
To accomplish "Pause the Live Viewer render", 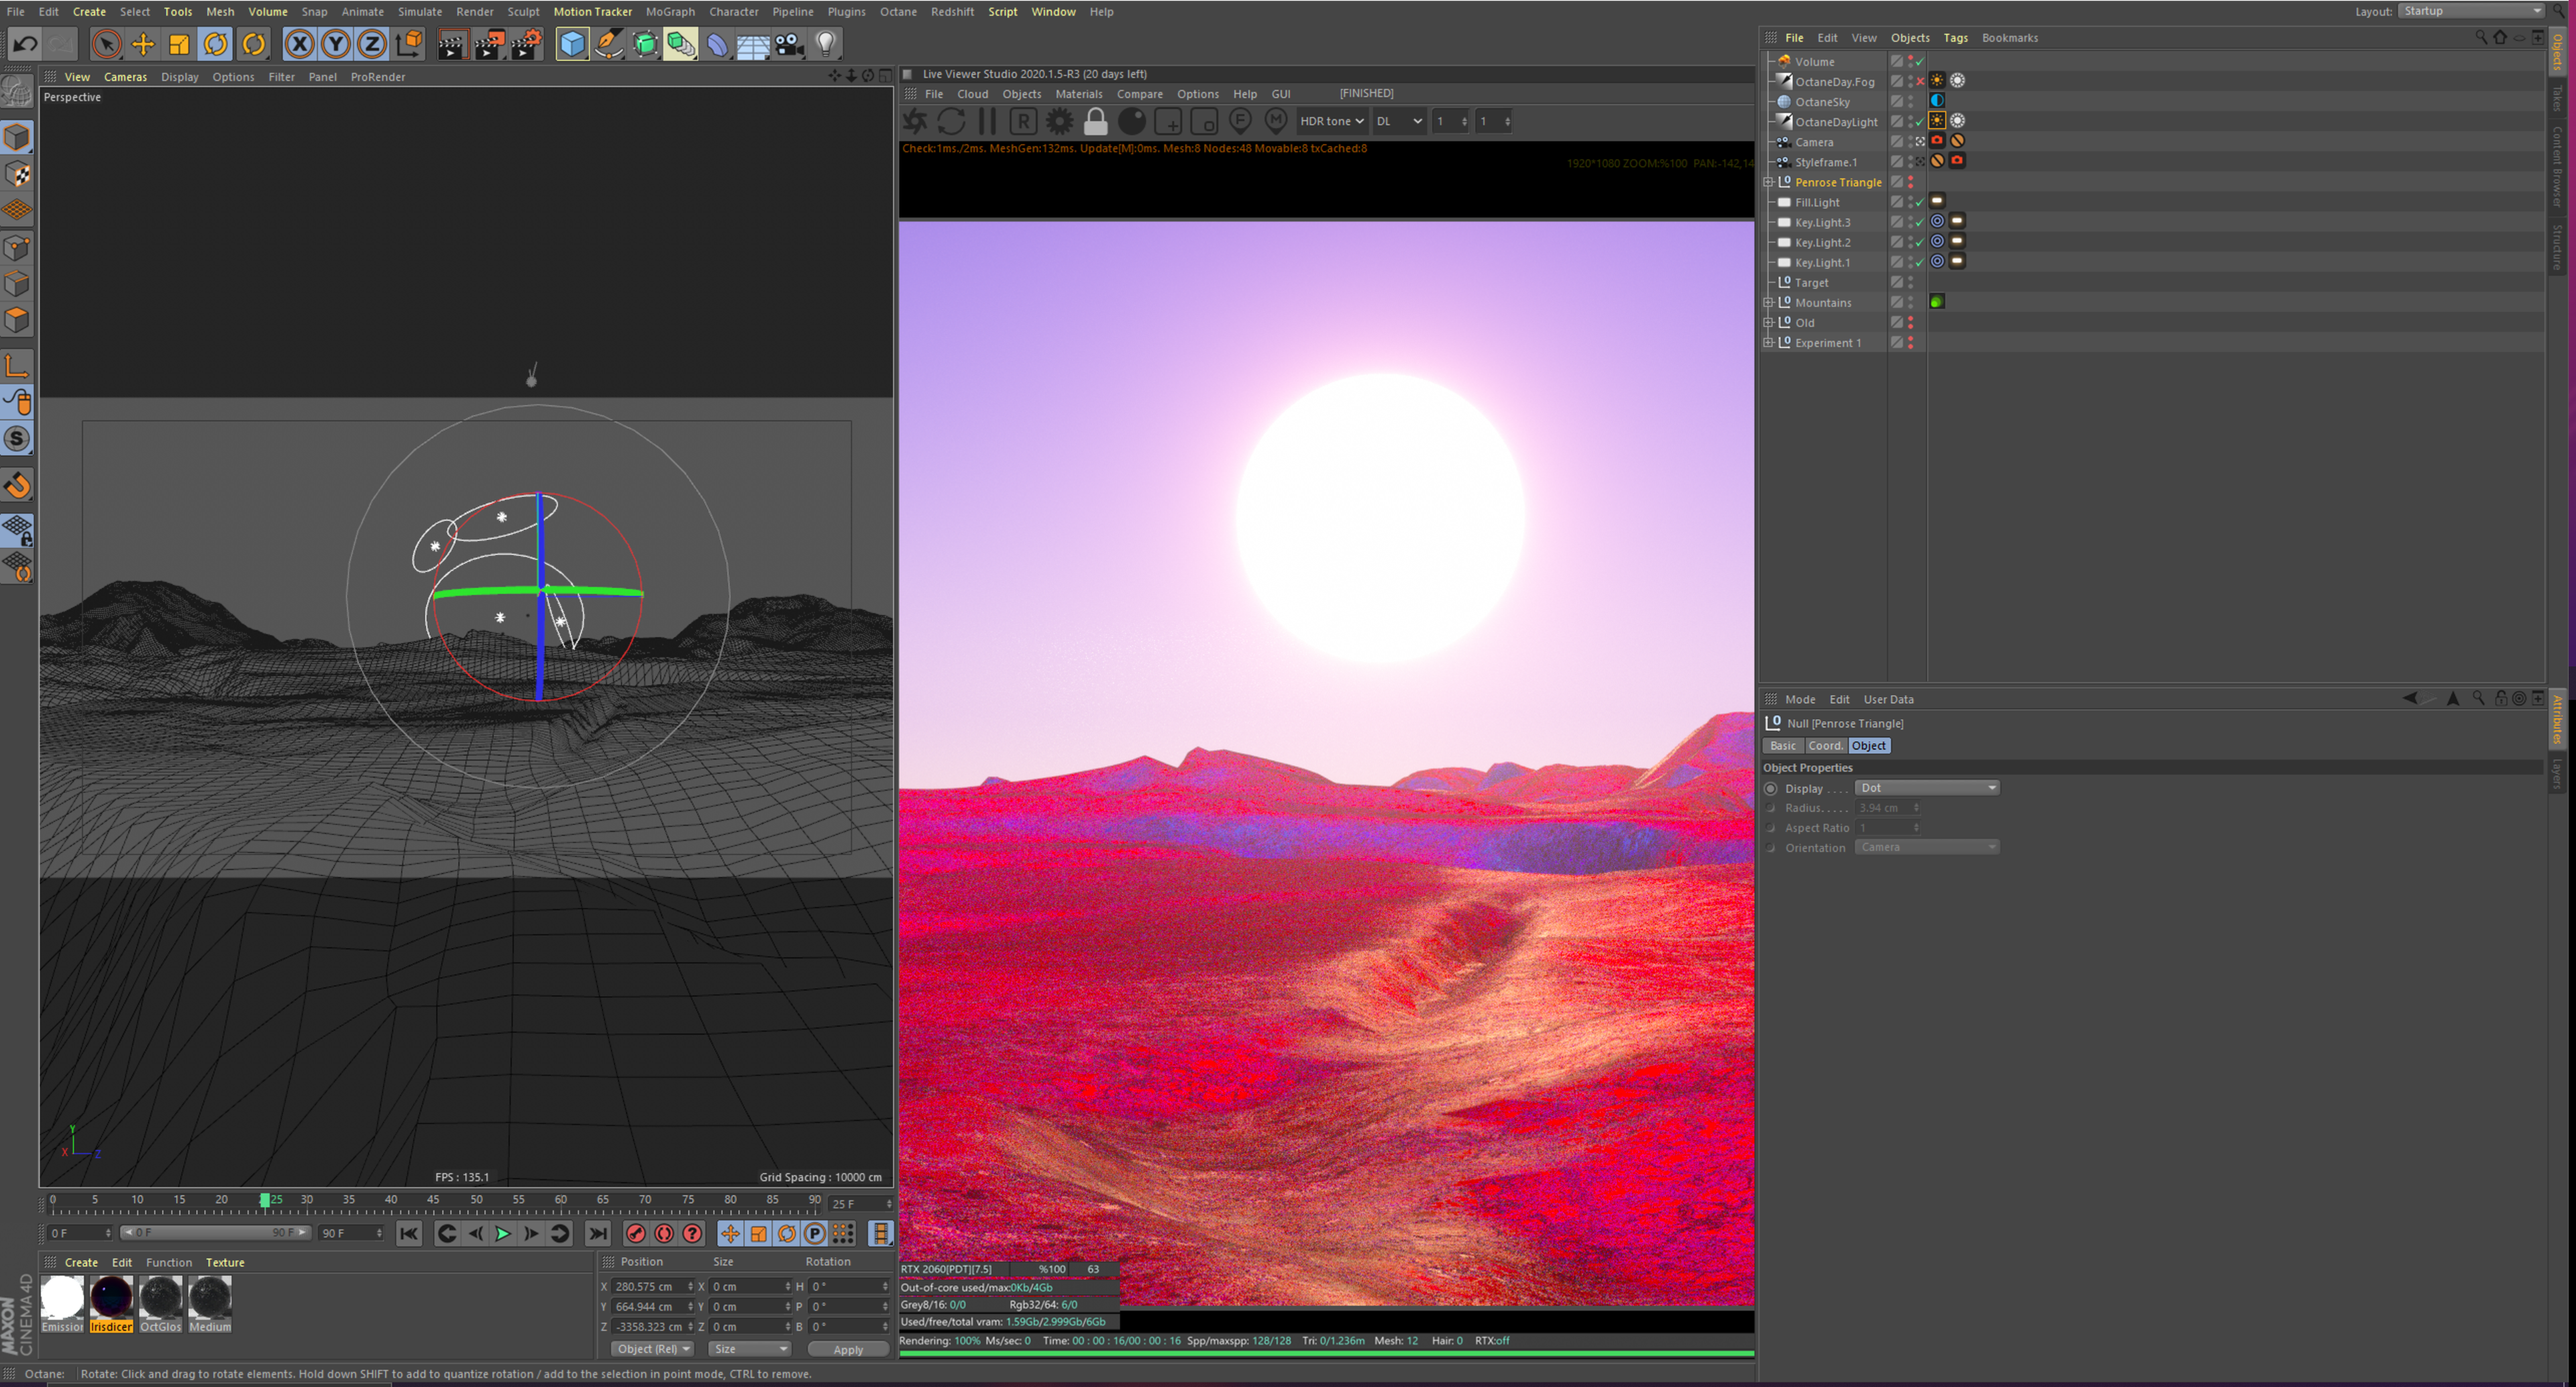I will [987, 121].
